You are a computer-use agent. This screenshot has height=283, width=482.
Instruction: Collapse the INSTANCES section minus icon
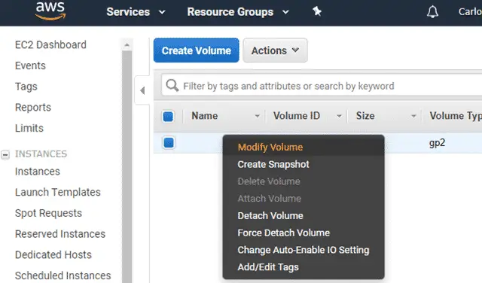5,154
